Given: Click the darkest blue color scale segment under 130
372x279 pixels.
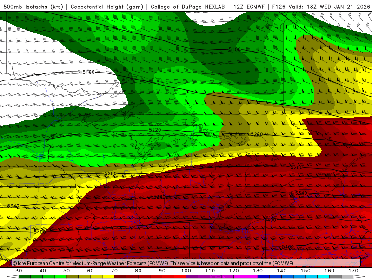Looking at the screenshot, I should point(264,277).
